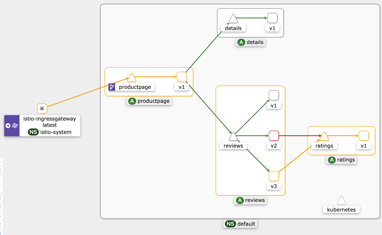Select the red reviews v2 workload node
The width and height of the screenshot is (382, 235).
(274, 136)
